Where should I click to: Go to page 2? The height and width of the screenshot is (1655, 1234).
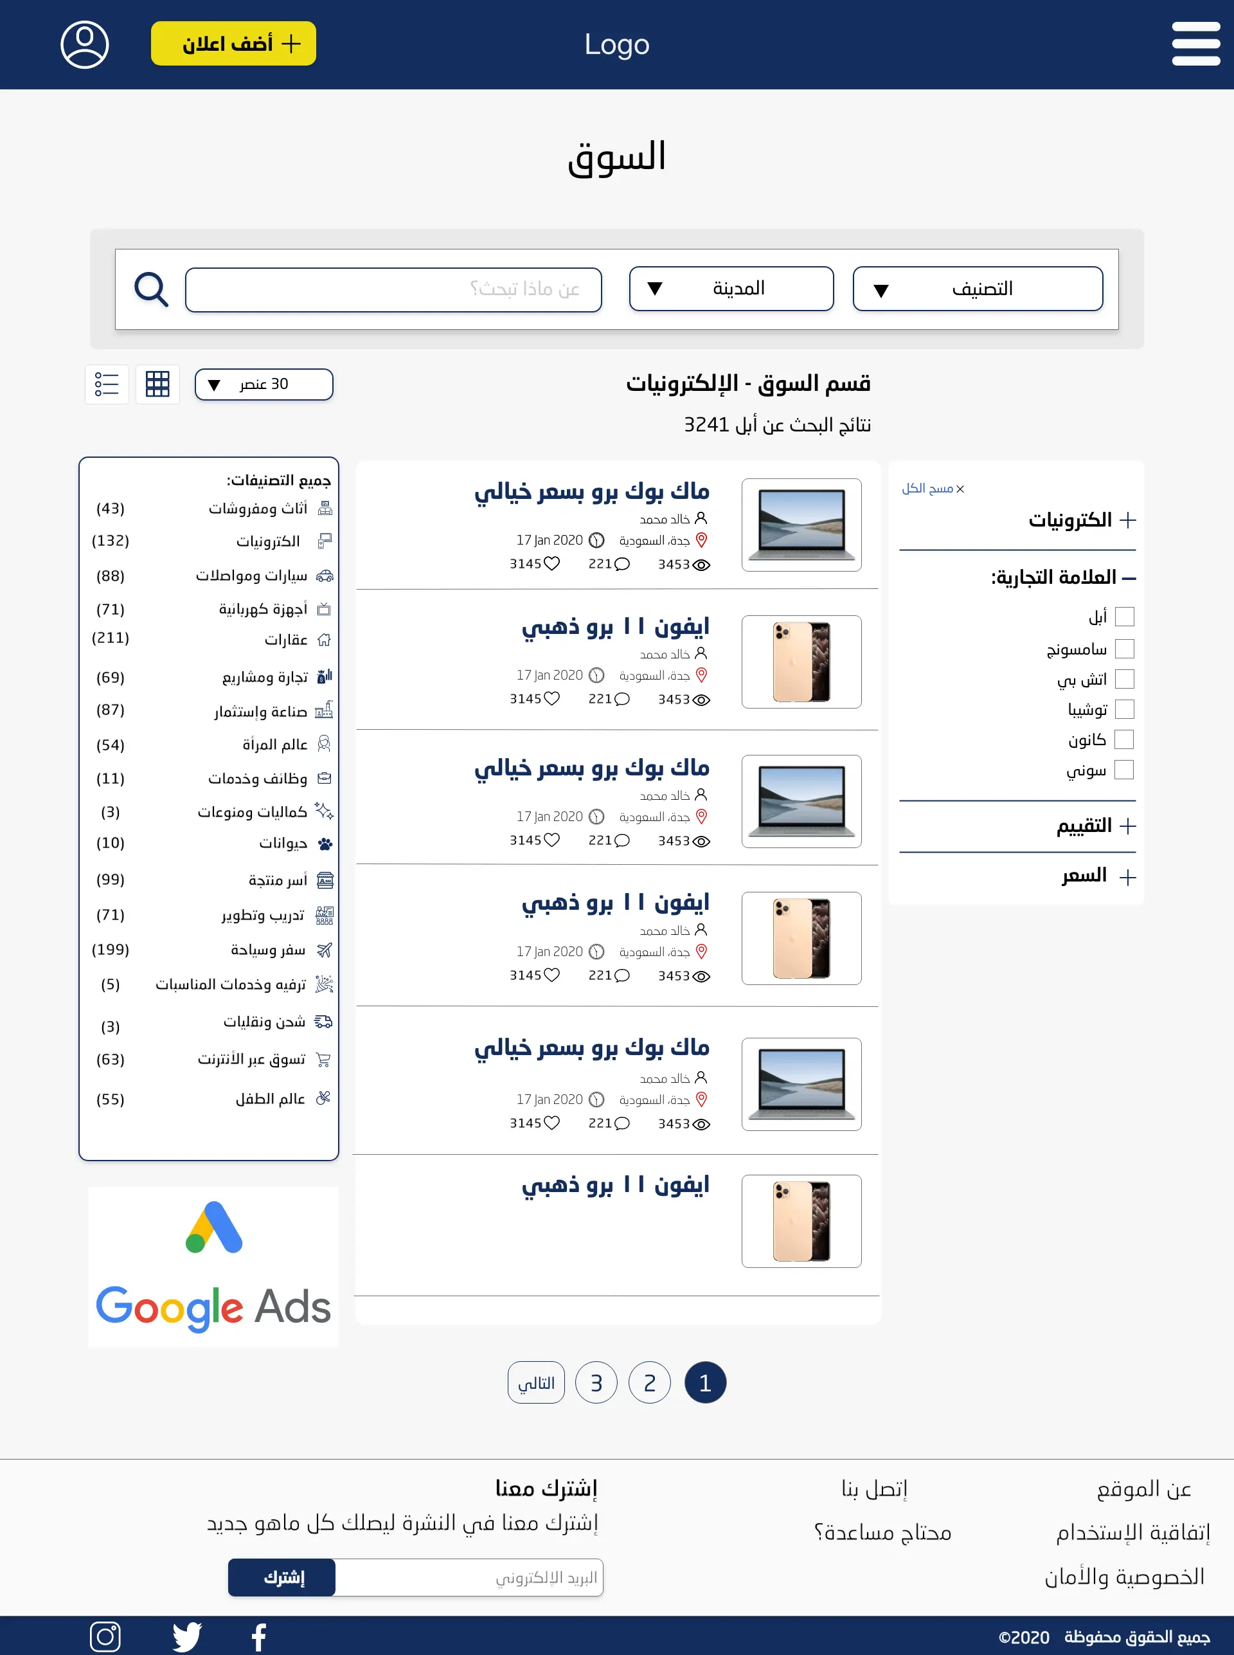coord(649,1382)
